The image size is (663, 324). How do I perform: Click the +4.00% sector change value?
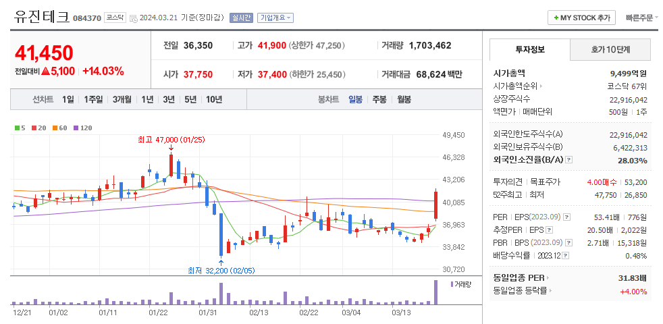point(633,291)
